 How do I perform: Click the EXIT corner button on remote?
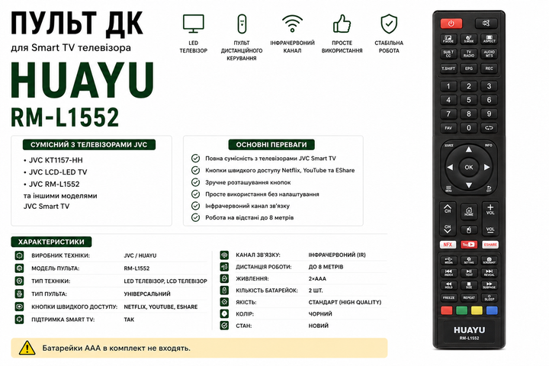489,189
